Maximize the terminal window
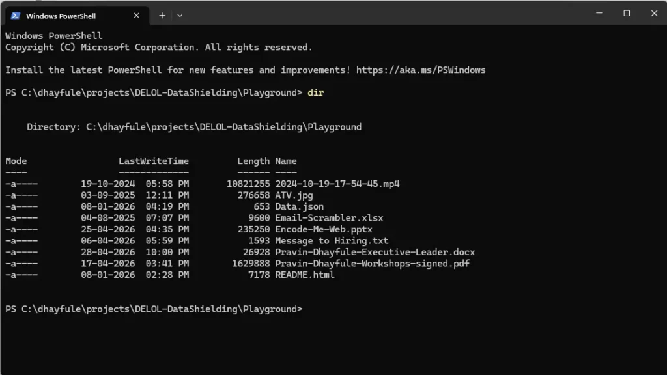667x375 pixels. pyautogui.click(x=627, y=13)
